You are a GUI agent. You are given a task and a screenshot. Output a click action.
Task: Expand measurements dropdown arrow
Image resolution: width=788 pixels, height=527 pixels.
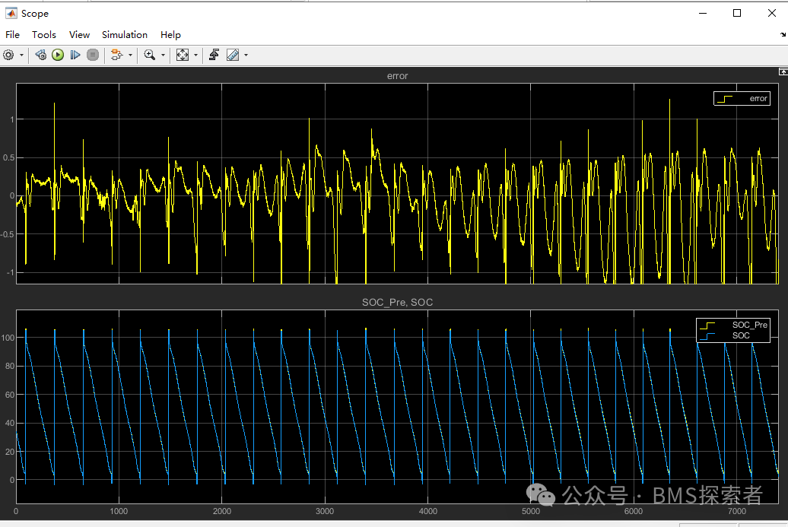[x=246, y=56]
